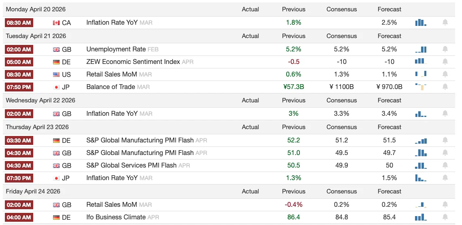Viewport: 462px width, 225px height.
Task: Open mini bar chart for Canada Inflation Rate
Action: tap(421, 23)
